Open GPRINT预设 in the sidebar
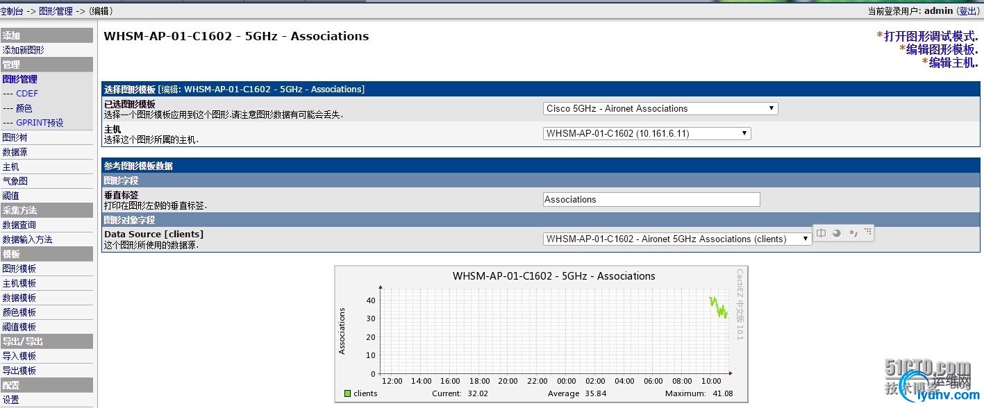The image size is (984, 408). pos(40,123)
